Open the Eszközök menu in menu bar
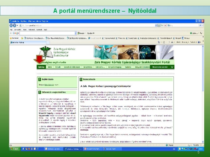 tap(39, 30)
